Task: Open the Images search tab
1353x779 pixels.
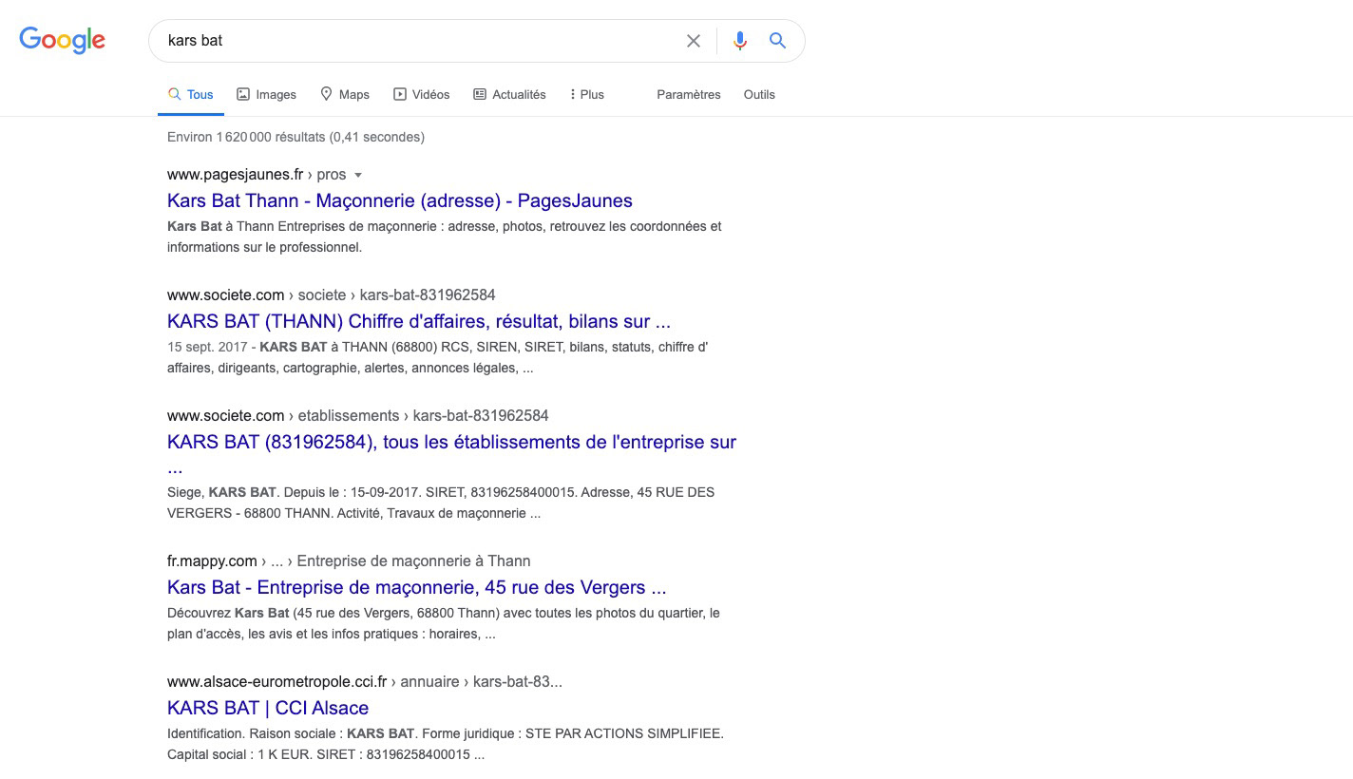Action: tap(266, 94)
